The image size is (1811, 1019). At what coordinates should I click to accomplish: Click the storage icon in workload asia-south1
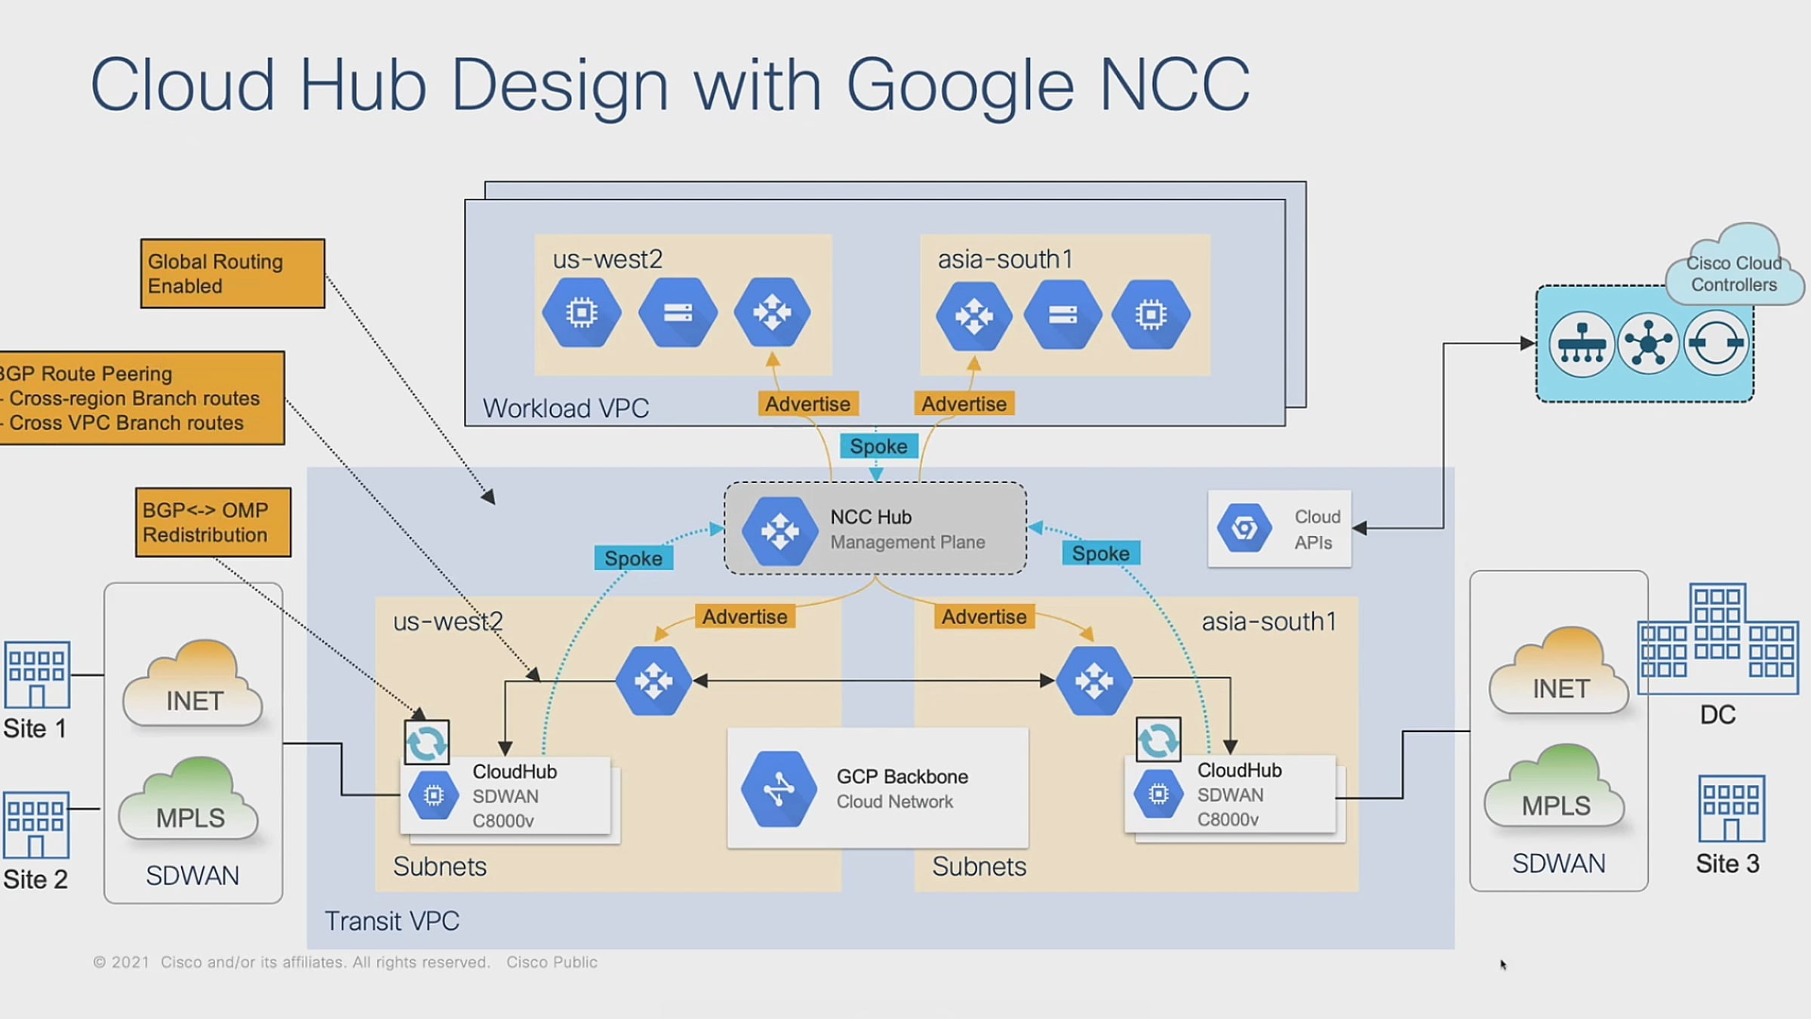tap(1062, 314)
